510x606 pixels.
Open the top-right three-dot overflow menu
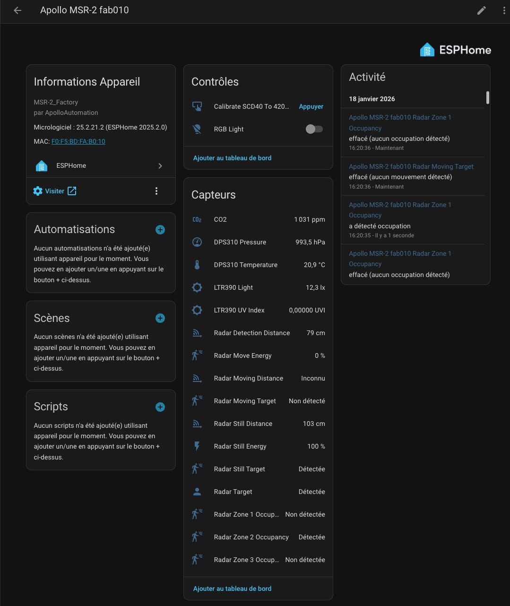pyautogui.click(x=504, y=10)
